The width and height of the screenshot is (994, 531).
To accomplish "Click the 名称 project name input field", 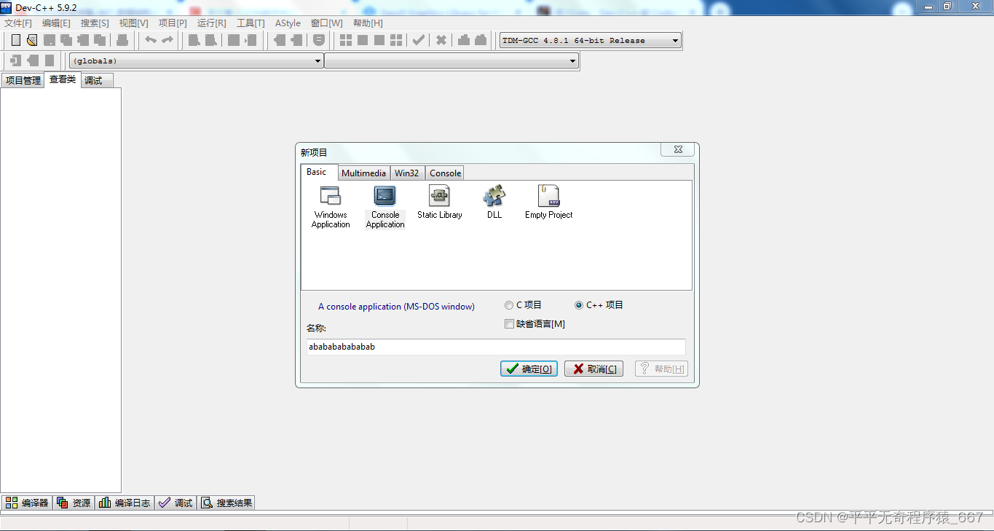I will tap(496, 347).
